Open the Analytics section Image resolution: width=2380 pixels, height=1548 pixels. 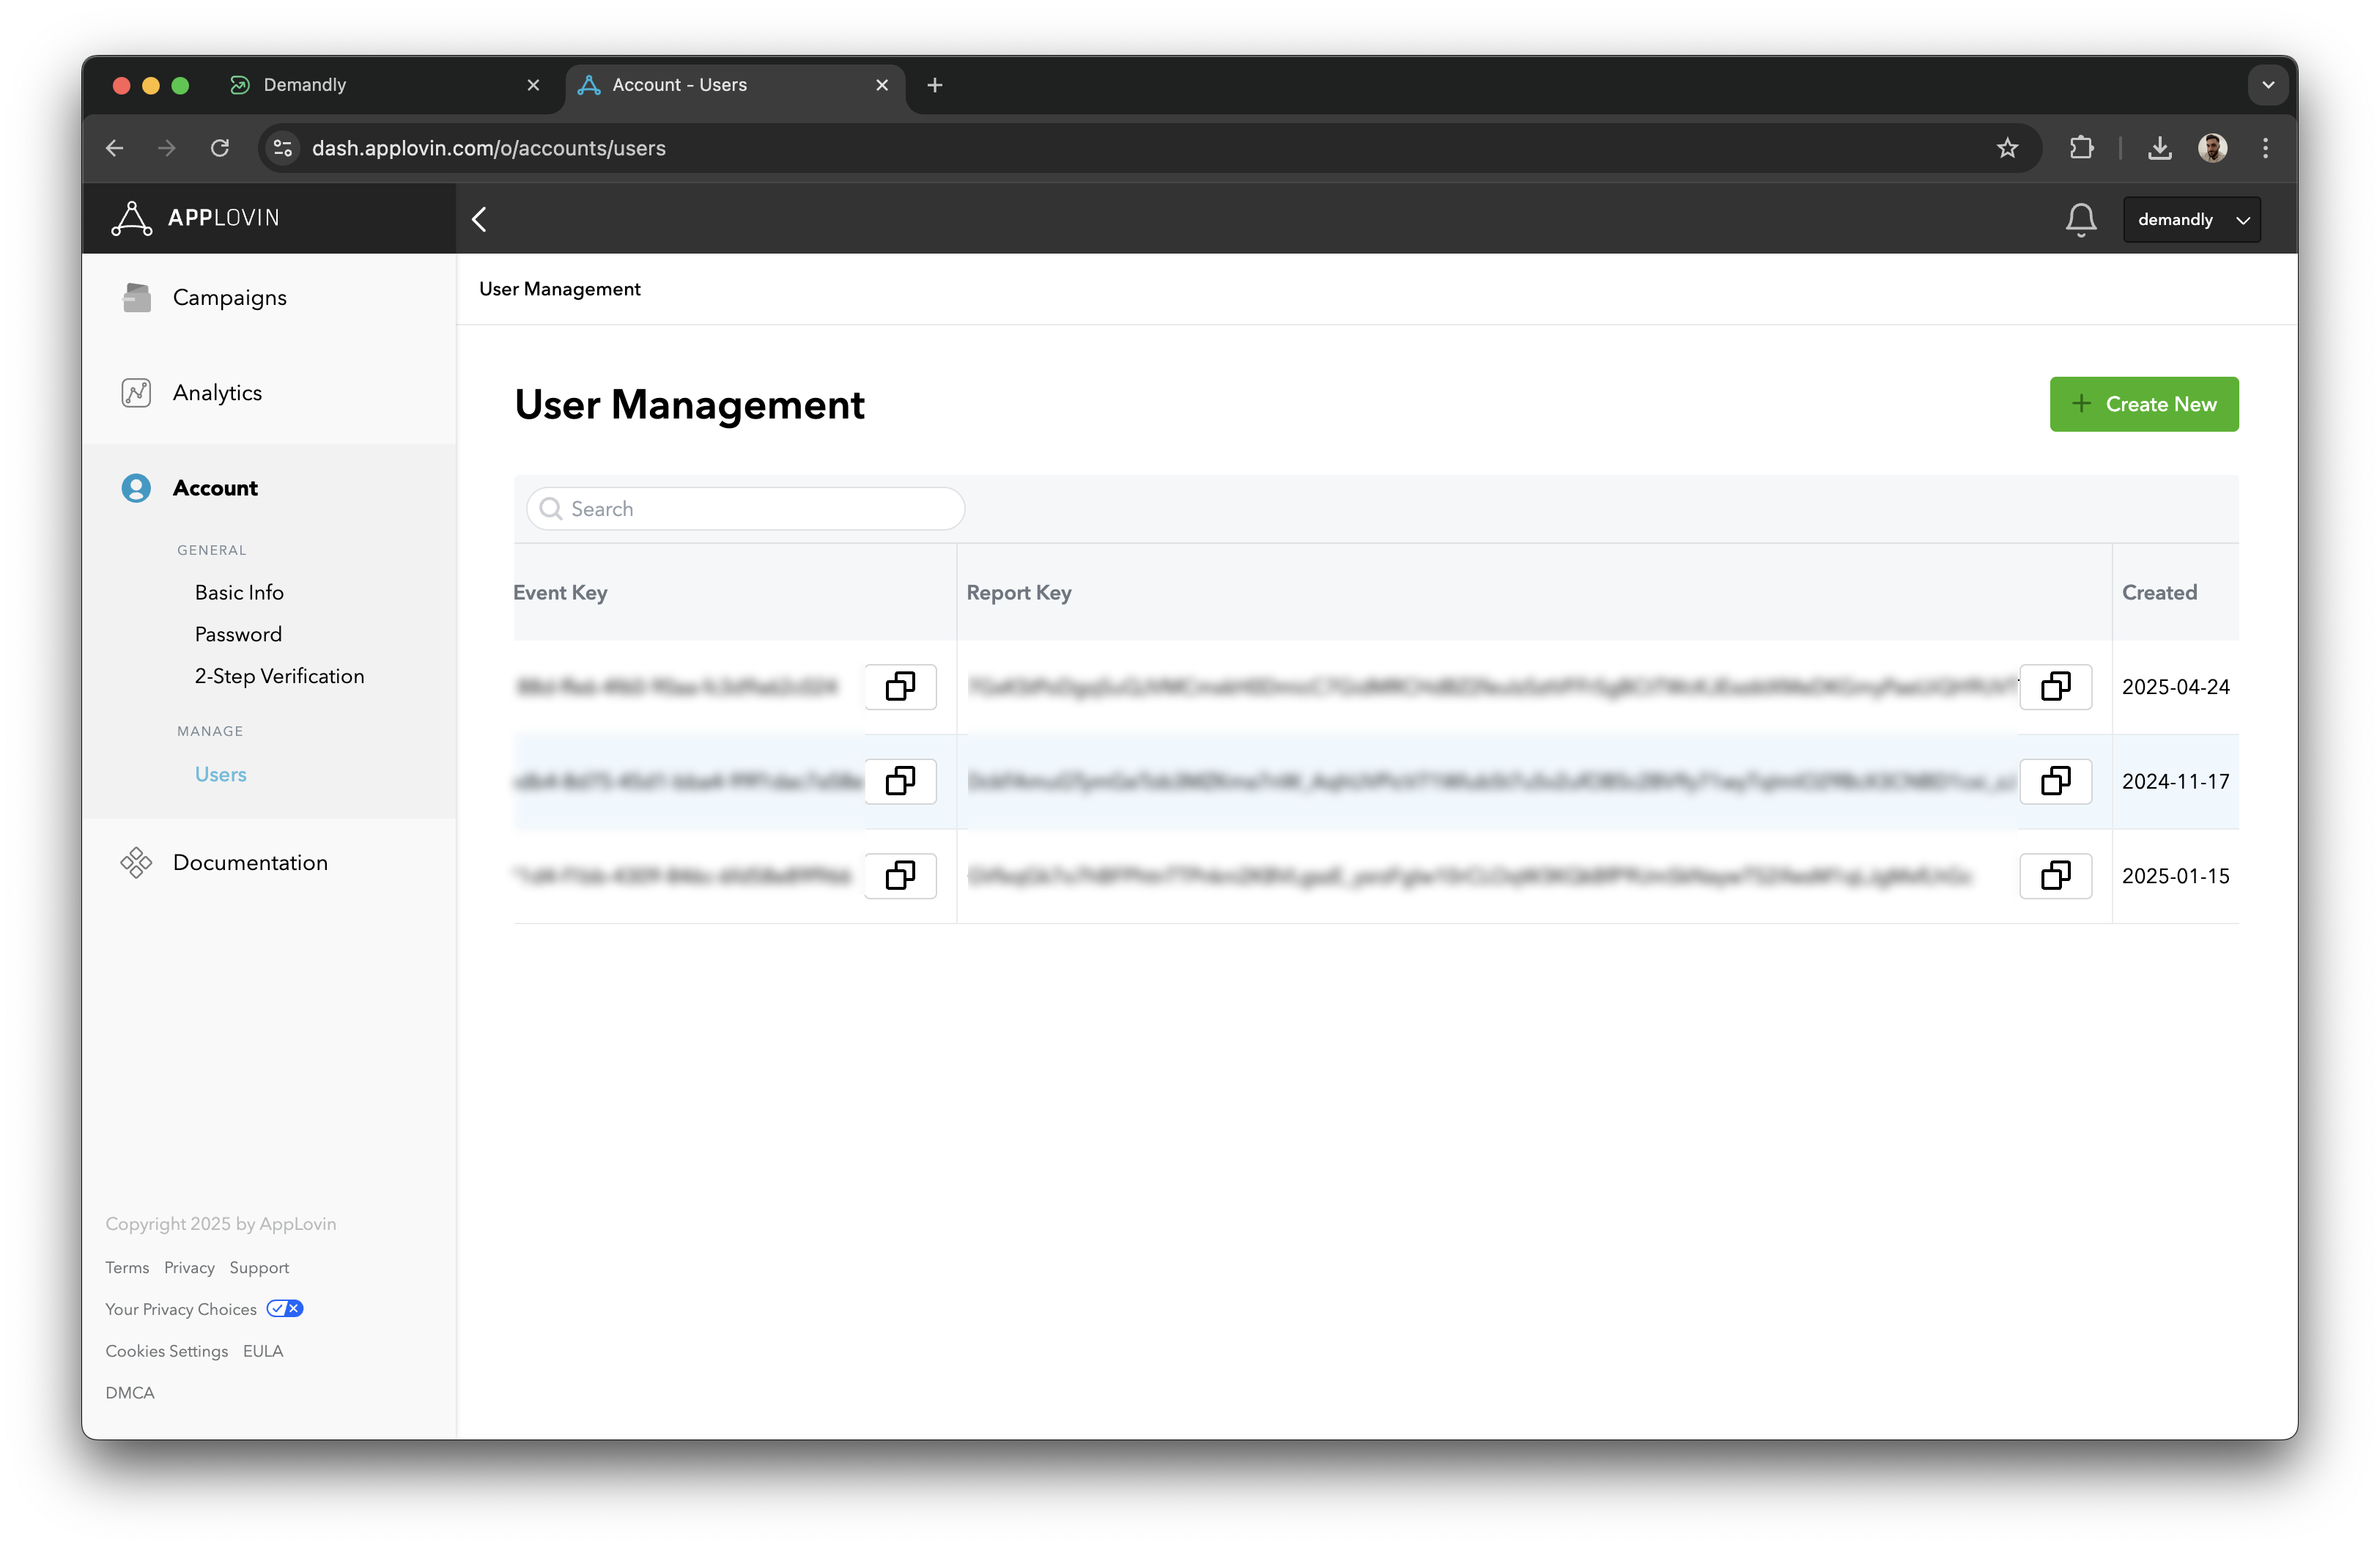[x=217, y=393]
